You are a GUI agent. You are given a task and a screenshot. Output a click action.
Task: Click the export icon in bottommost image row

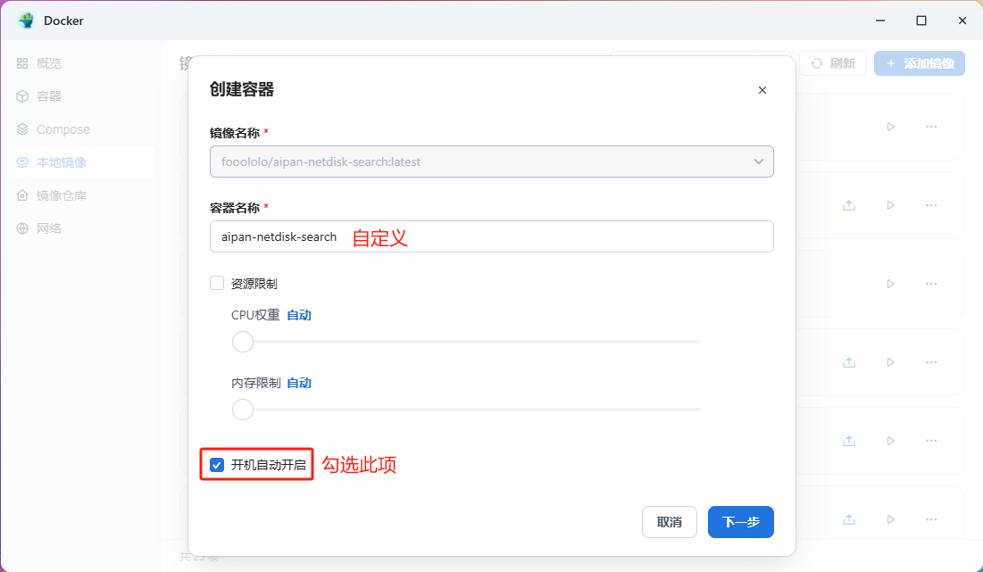[x=849, y=519]
